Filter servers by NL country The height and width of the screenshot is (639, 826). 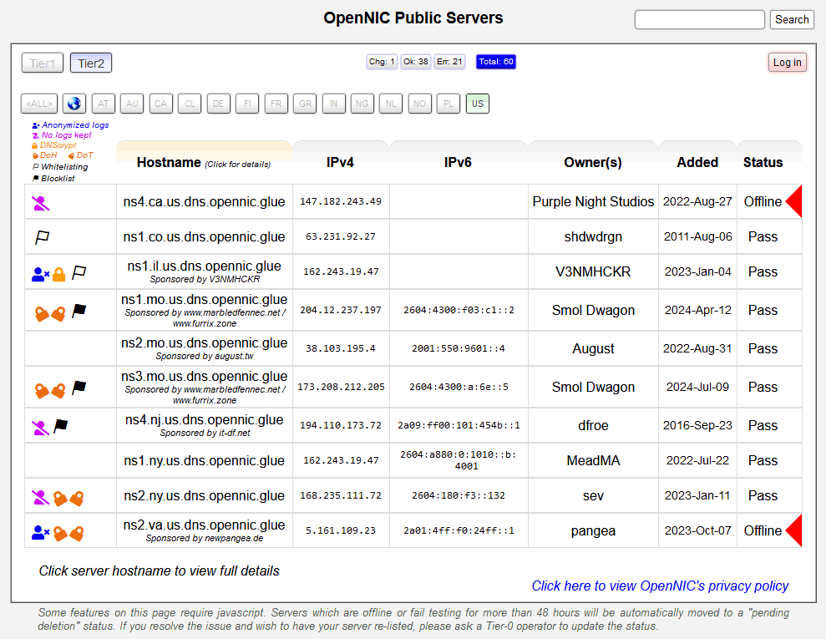pyautogui.click(x=391, y=104)
